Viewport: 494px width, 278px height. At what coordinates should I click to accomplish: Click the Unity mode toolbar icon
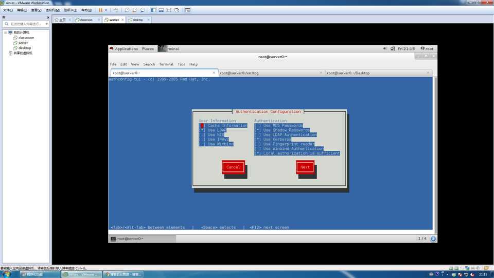pos(177,10)
